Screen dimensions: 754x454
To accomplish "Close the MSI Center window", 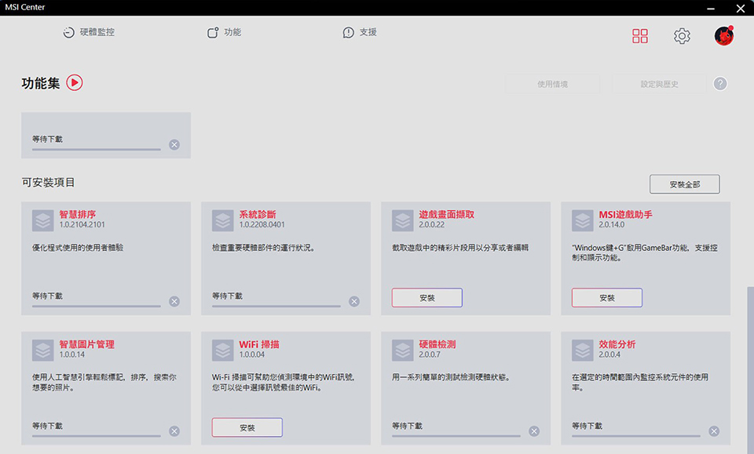I will [741, 8].
